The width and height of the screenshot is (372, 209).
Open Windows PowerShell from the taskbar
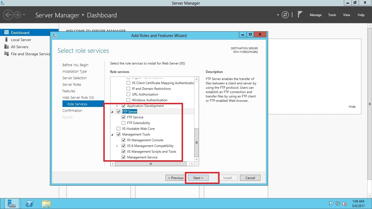[x=29, y=204]
